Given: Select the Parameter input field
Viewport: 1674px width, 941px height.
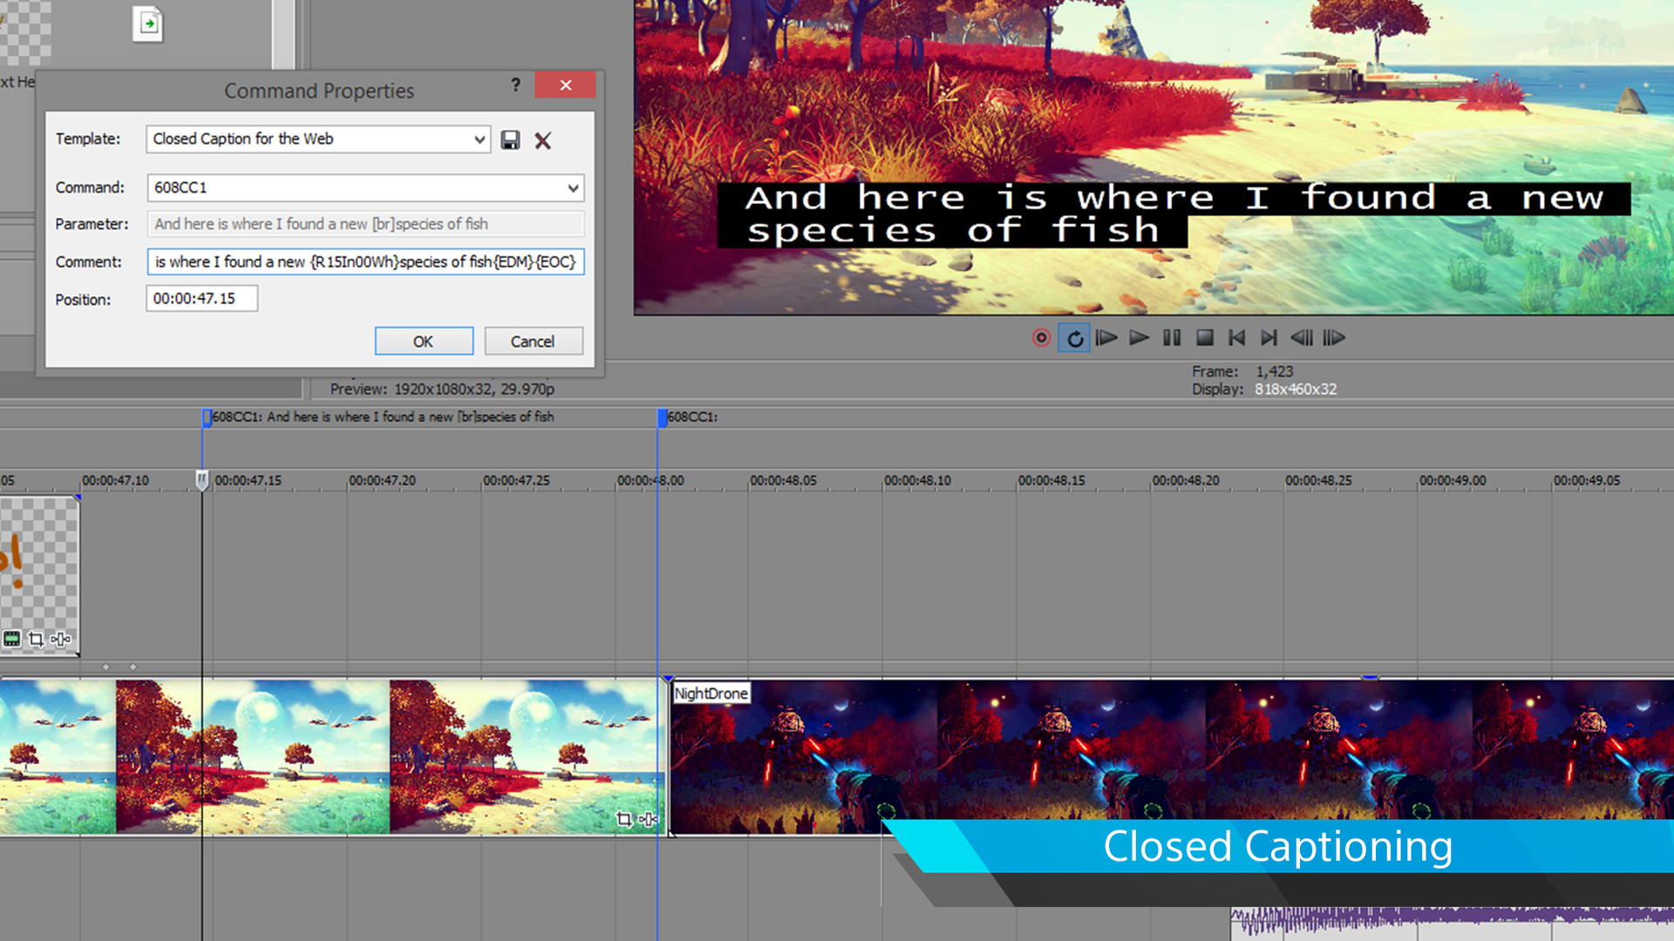Looking at the screenshot, I should [x=364, y=223].
